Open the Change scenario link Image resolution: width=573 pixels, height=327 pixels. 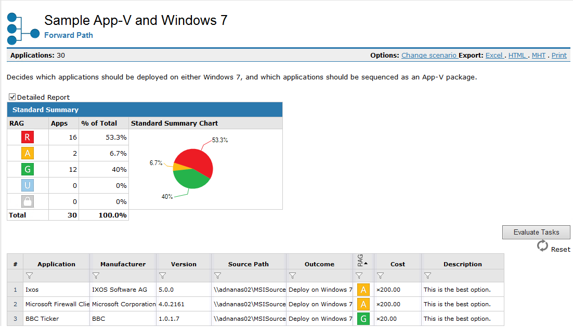coord(429,56)
